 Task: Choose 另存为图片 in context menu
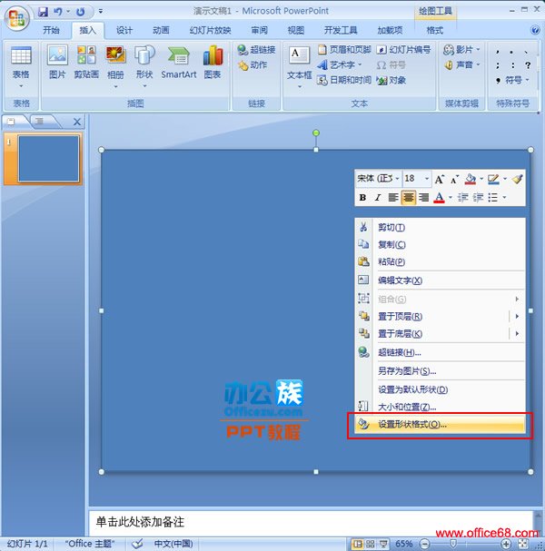pyautogui.click(x=440, y=370)
